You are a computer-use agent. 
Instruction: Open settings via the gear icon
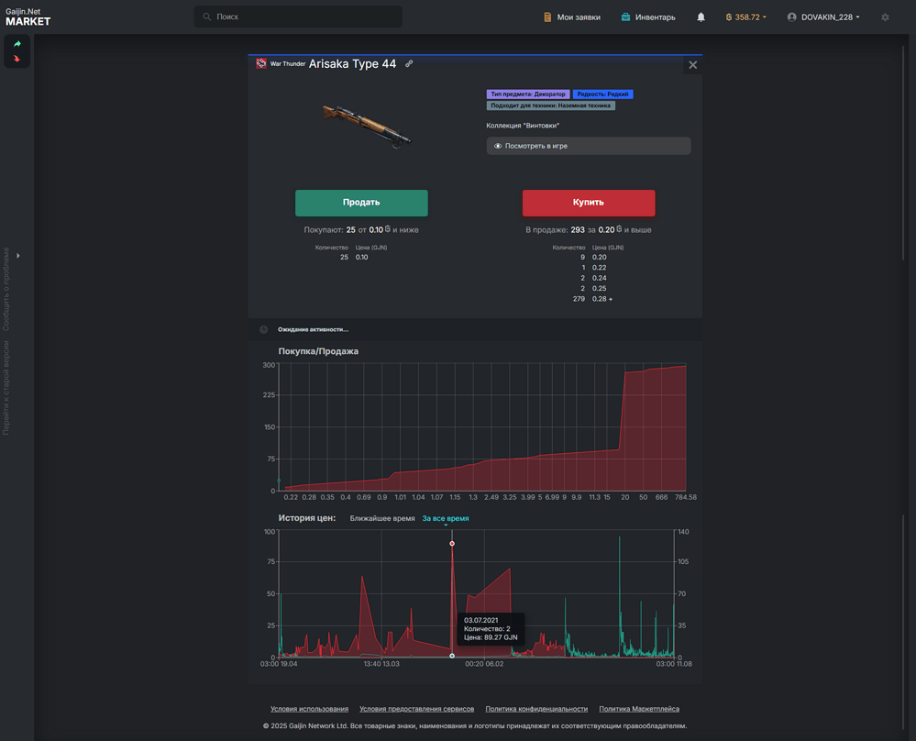coord(885,17)
